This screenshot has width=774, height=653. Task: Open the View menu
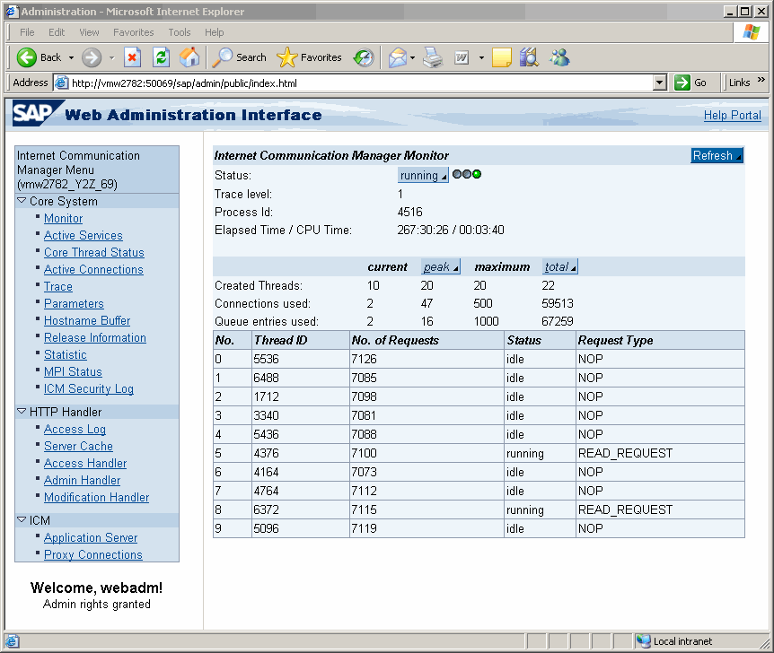89,32
